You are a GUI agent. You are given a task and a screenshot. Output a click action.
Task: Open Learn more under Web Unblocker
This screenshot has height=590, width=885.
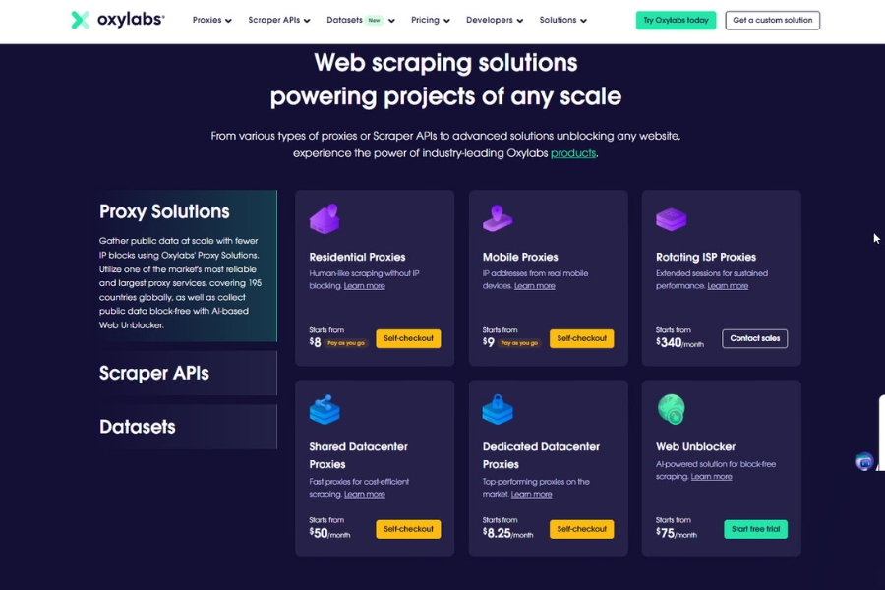[x=711, y=477]
